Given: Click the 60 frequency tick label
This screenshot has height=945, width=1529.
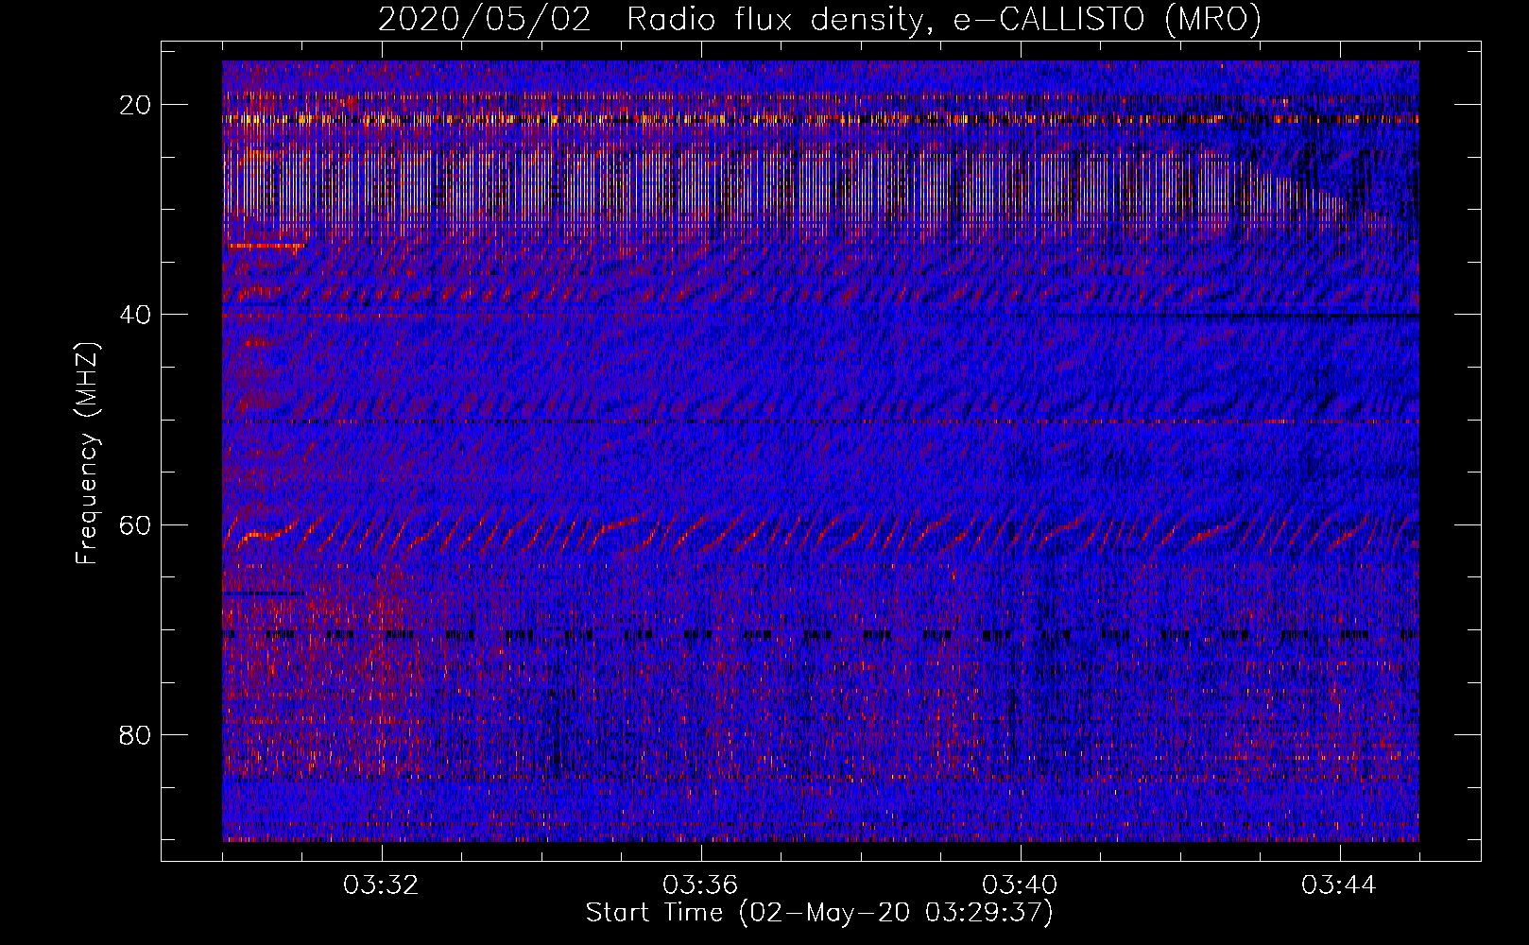Looking at the screenshot, I should 135,524.
